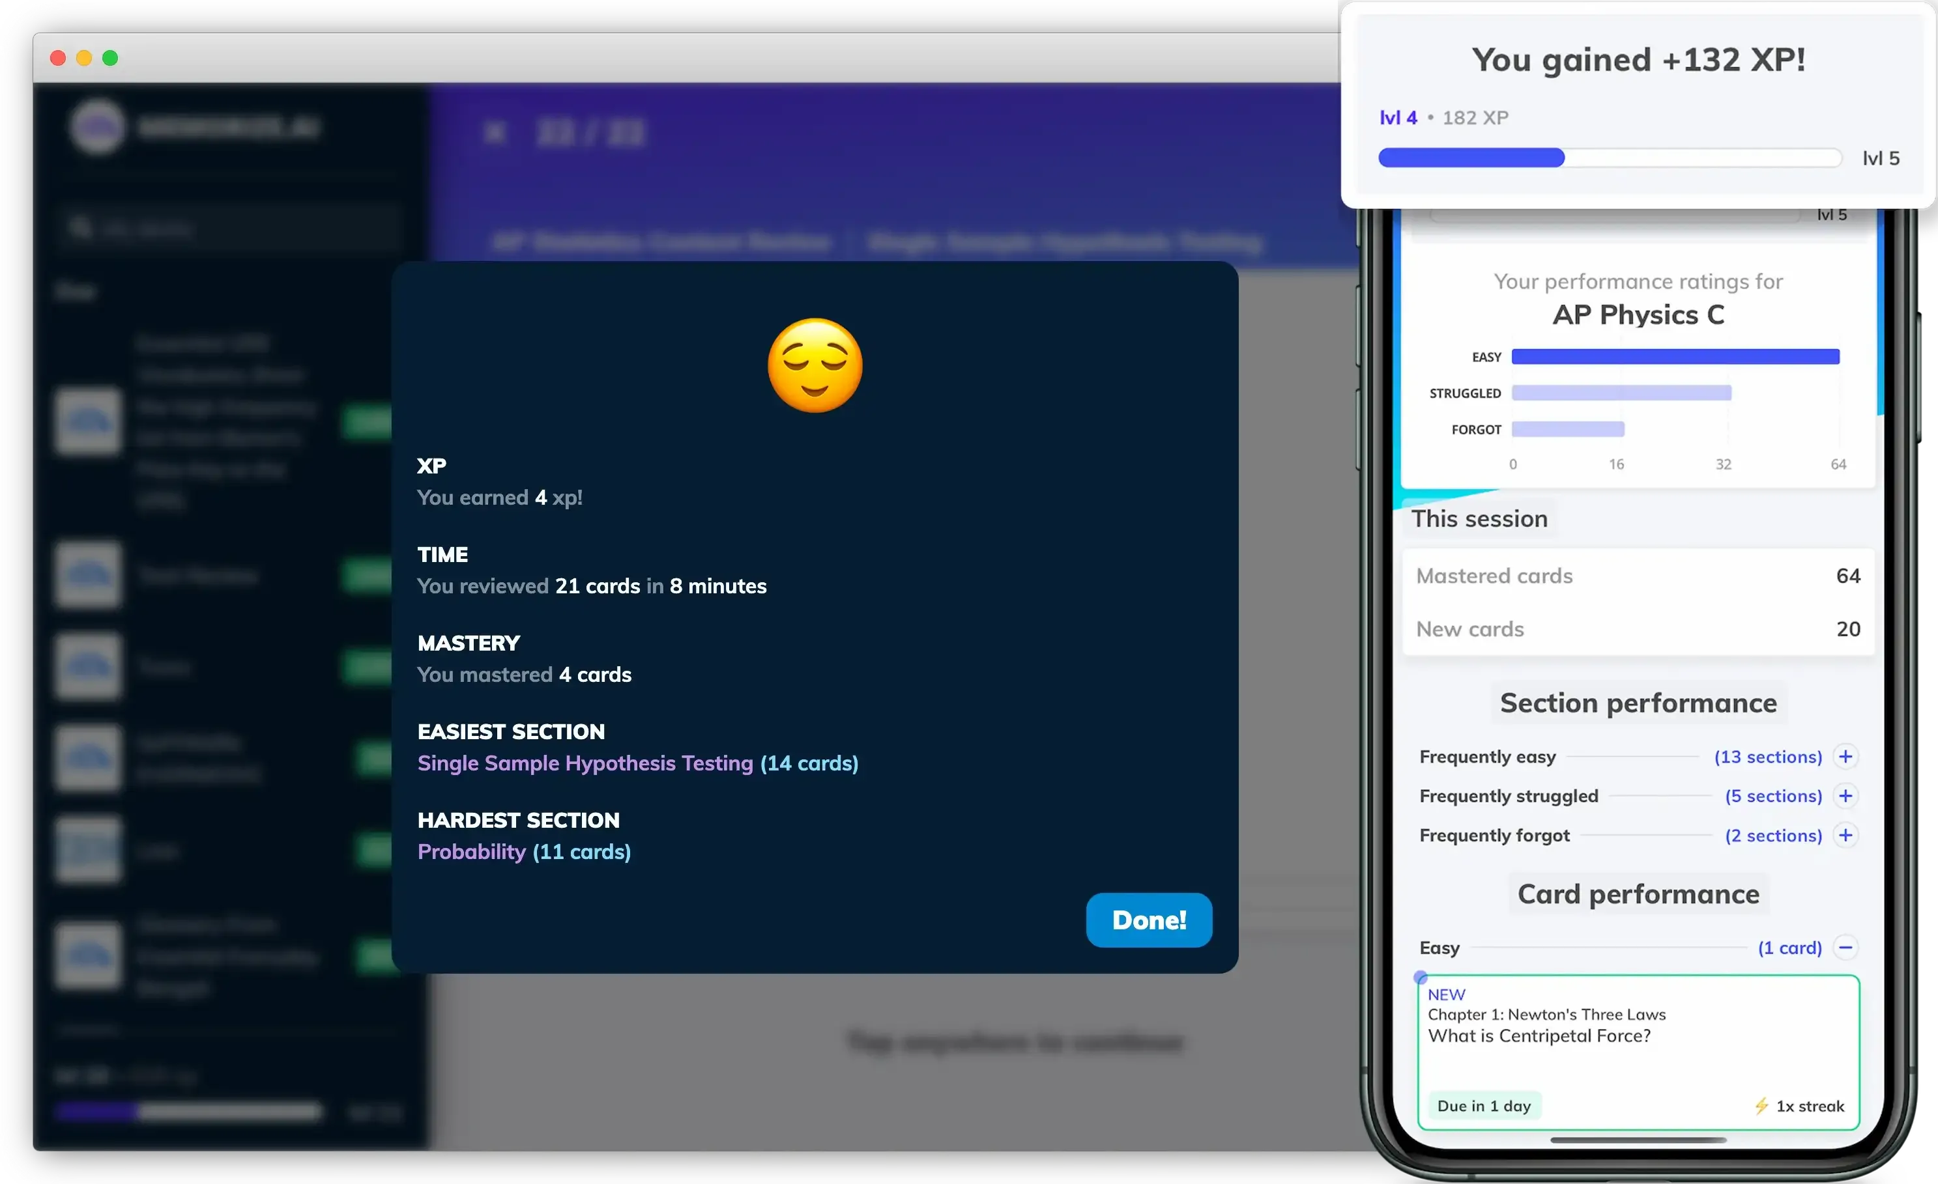
Task: Click the blurred X close session icon
Action: click(495, 132)
